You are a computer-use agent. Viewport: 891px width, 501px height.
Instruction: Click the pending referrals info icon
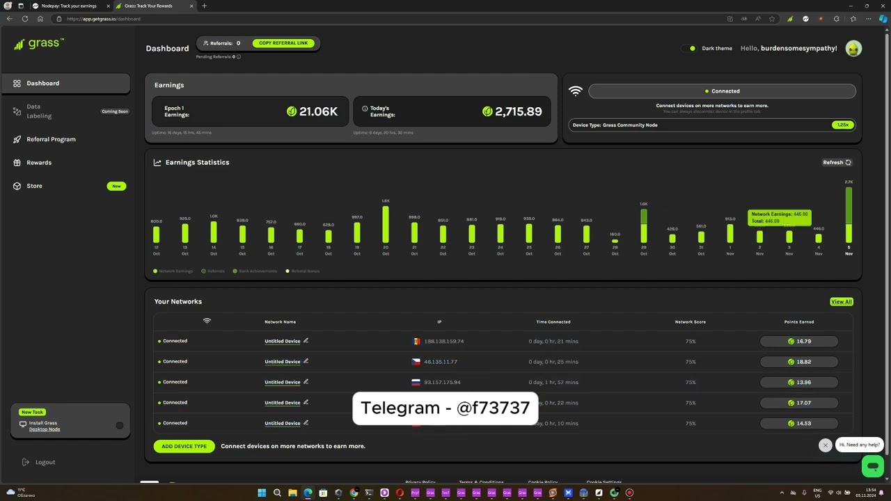click(239, 57)
